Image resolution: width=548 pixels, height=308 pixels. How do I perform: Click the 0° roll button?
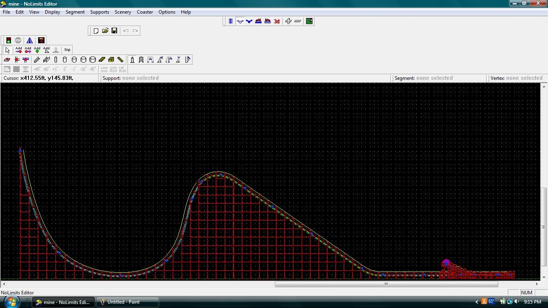tap(65, 69)
